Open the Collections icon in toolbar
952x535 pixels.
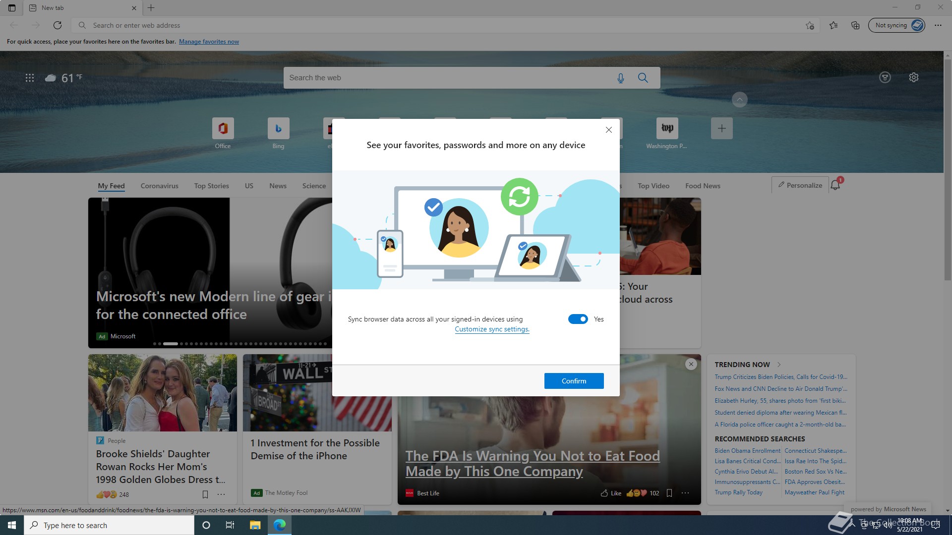[855, 25]
